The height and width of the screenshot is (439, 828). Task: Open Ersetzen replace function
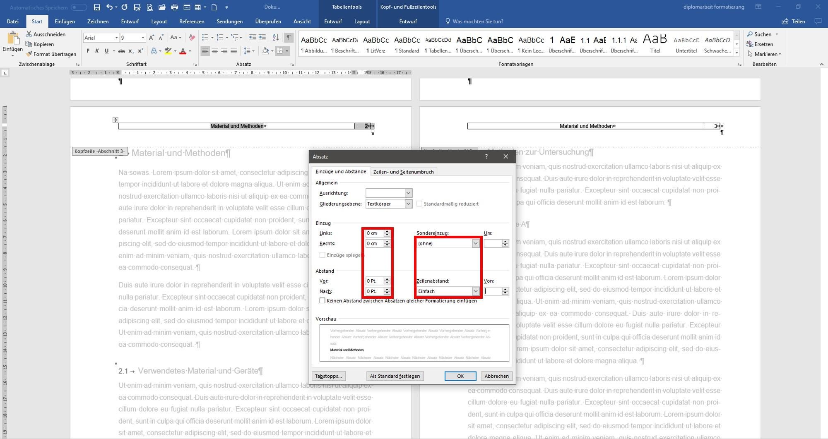pyautogui.click(x=760, y=44)
